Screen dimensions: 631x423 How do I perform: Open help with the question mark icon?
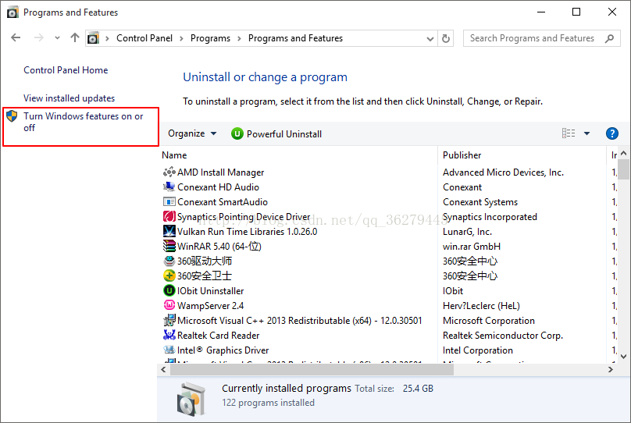(x=612, y=133)
